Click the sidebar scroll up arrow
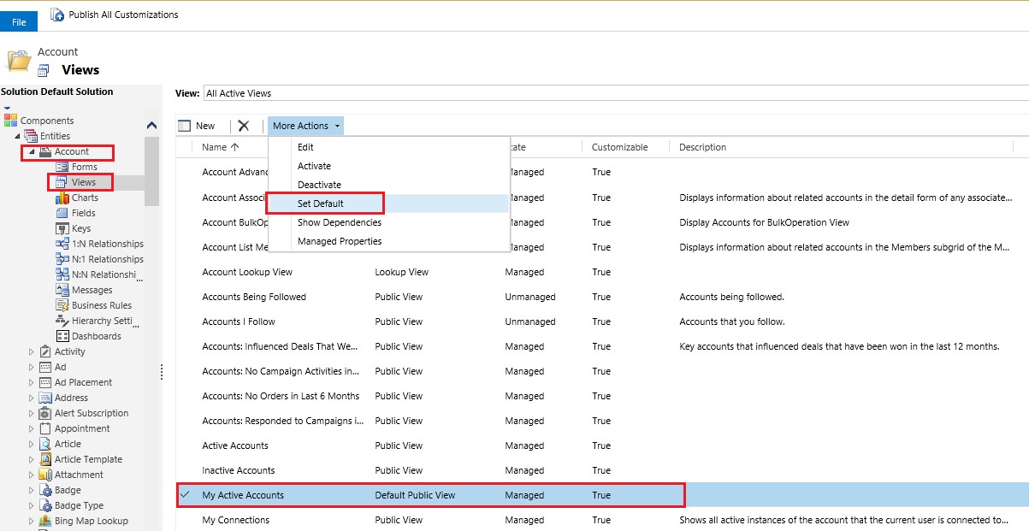This screenshot has height=531, width=1029. coord(152,125)
